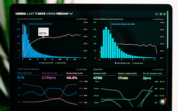Open the help question mark icon
The image size is (178, 111).
pos(164,14)
